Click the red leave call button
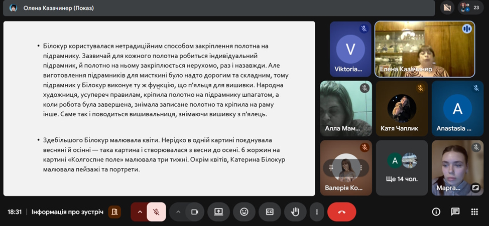The width and height of the screenshot is (489, 226). [x=341, y=212]
